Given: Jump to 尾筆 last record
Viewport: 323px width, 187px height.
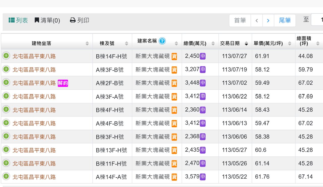Looking at the screenshot, I should [285, 20].
